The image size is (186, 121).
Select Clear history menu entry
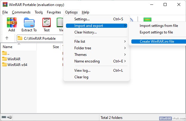[85, 32]
